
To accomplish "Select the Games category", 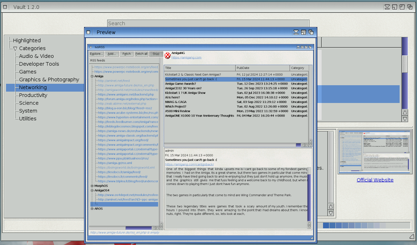I will tap(28, 72).
